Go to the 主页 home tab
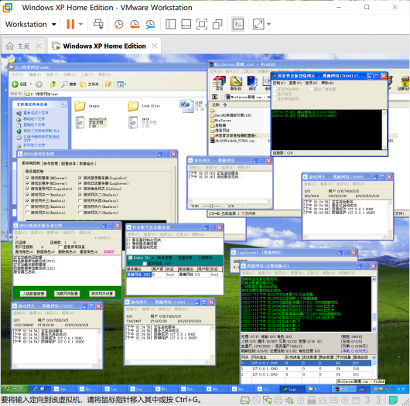Image resolution: width=410 pixels, height=406 pixels. click(x=23, y=46)
